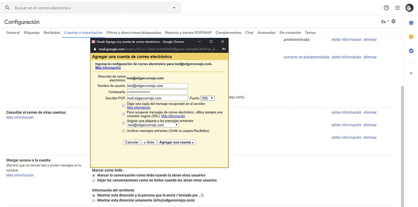
Task: Open the account profile avatar
Action: (x=409, y=8)
